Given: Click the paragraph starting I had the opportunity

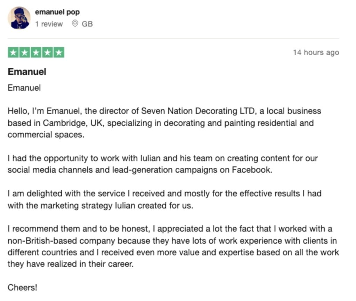Looking at the screenshot, I should point(163,164).
